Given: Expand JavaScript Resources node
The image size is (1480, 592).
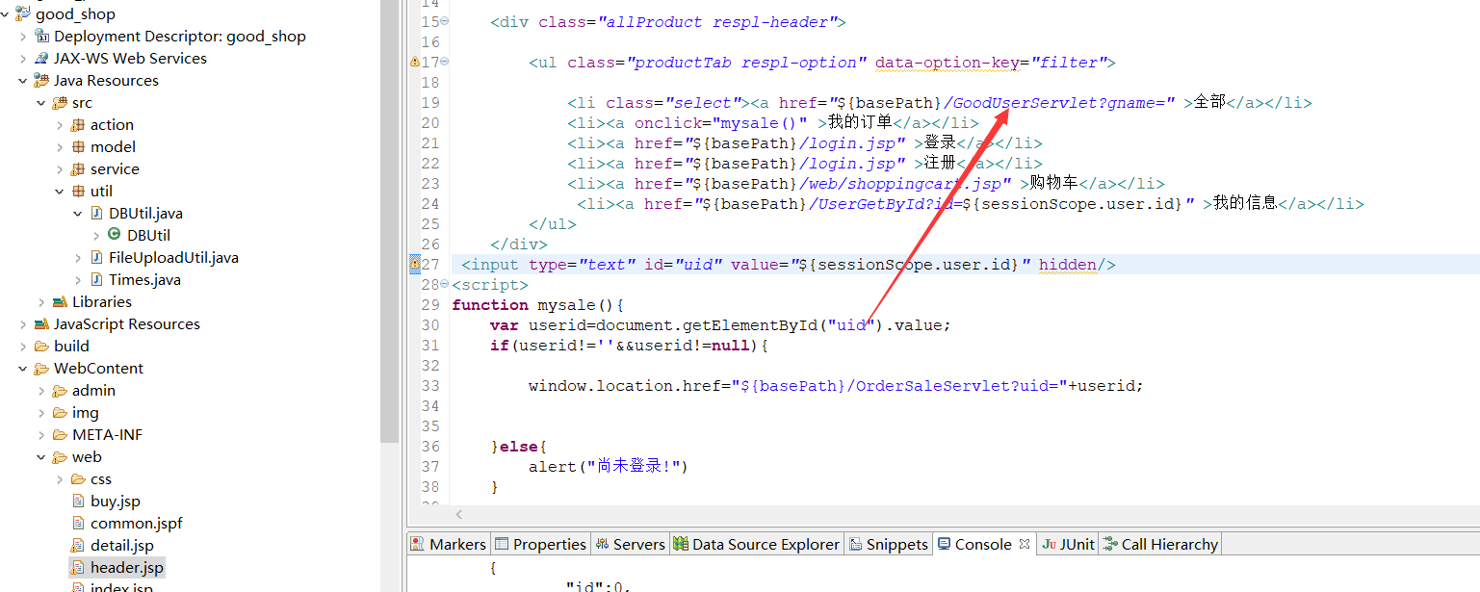Looking at the screenshot, I should (x=23, y=323).
